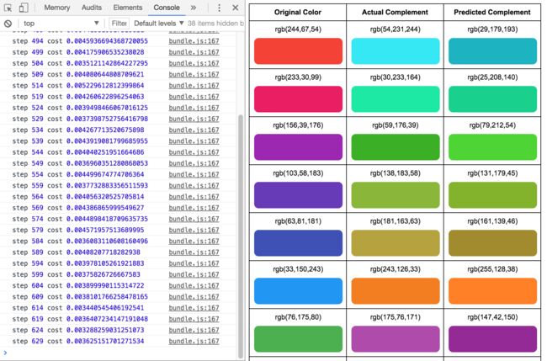The width and height of the screenshot is (547, 361).
Task: Click the step 584 cost log entry
Action: (80, 241)
